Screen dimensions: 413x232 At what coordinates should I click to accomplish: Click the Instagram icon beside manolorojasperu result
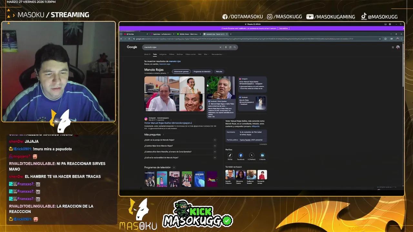[146, 119]
